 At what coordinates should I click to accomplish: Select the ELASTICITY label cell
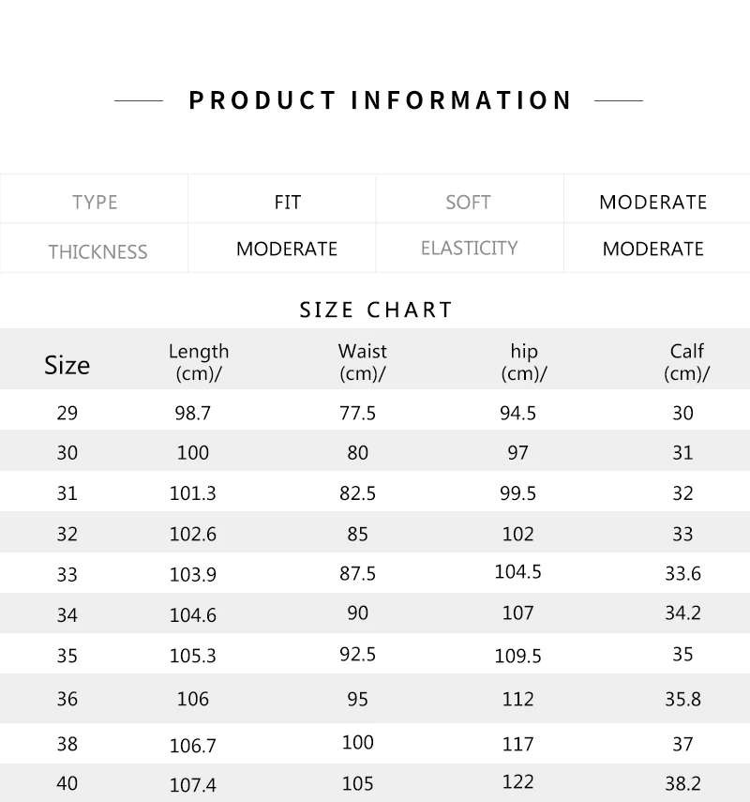pyautogui.click(x=469, y=249)
